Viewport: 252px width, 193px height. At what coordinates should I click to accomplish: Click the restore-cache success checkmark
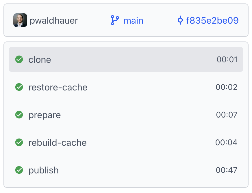click(19, 87)
